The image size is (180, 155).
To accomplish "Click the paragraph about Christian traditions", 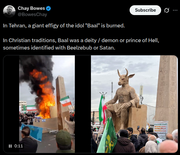I will [81, 44].
